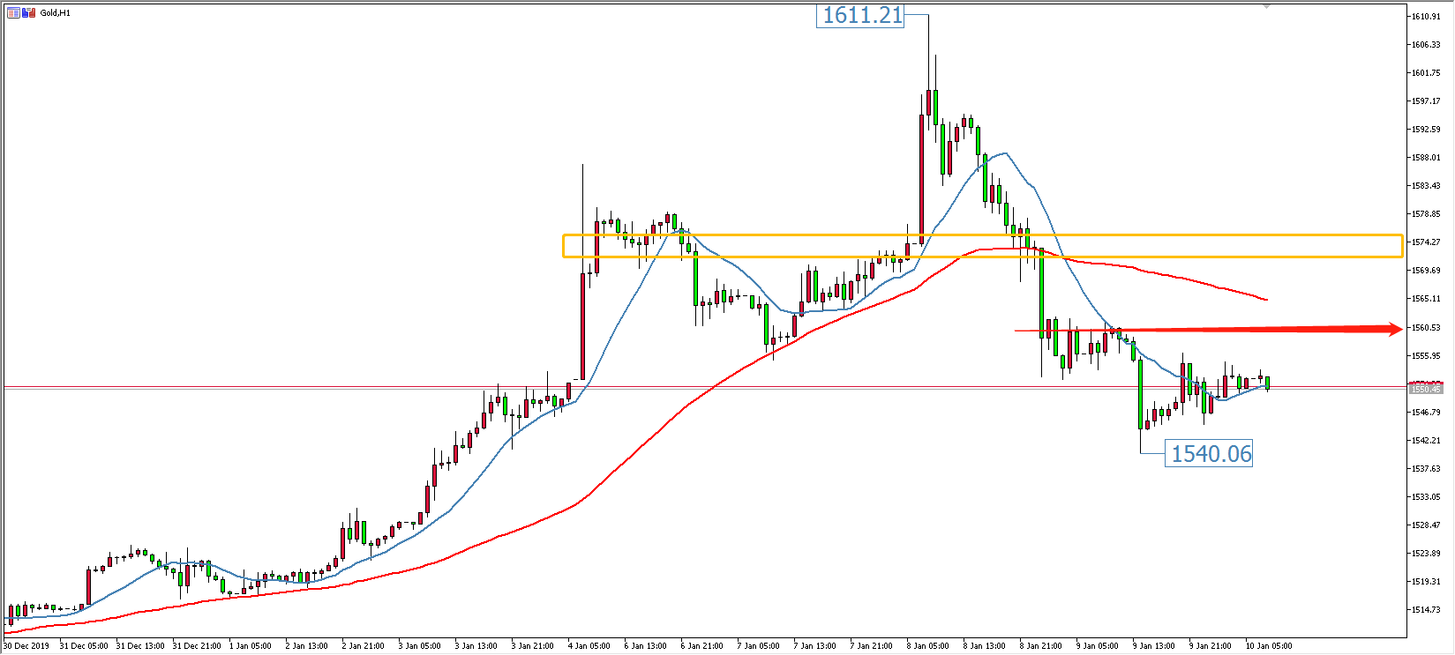Select the red horizontal arrow's arrowhead

click(x=1394, y=330)
